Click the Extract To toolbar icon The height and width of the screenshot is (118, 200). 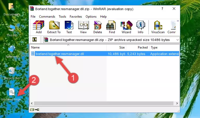click(x=54, y=27)
